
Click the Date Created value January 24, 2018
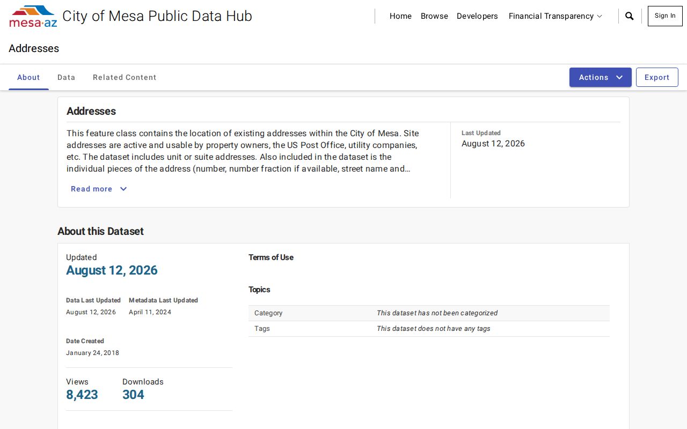click(x=92, y=353)
